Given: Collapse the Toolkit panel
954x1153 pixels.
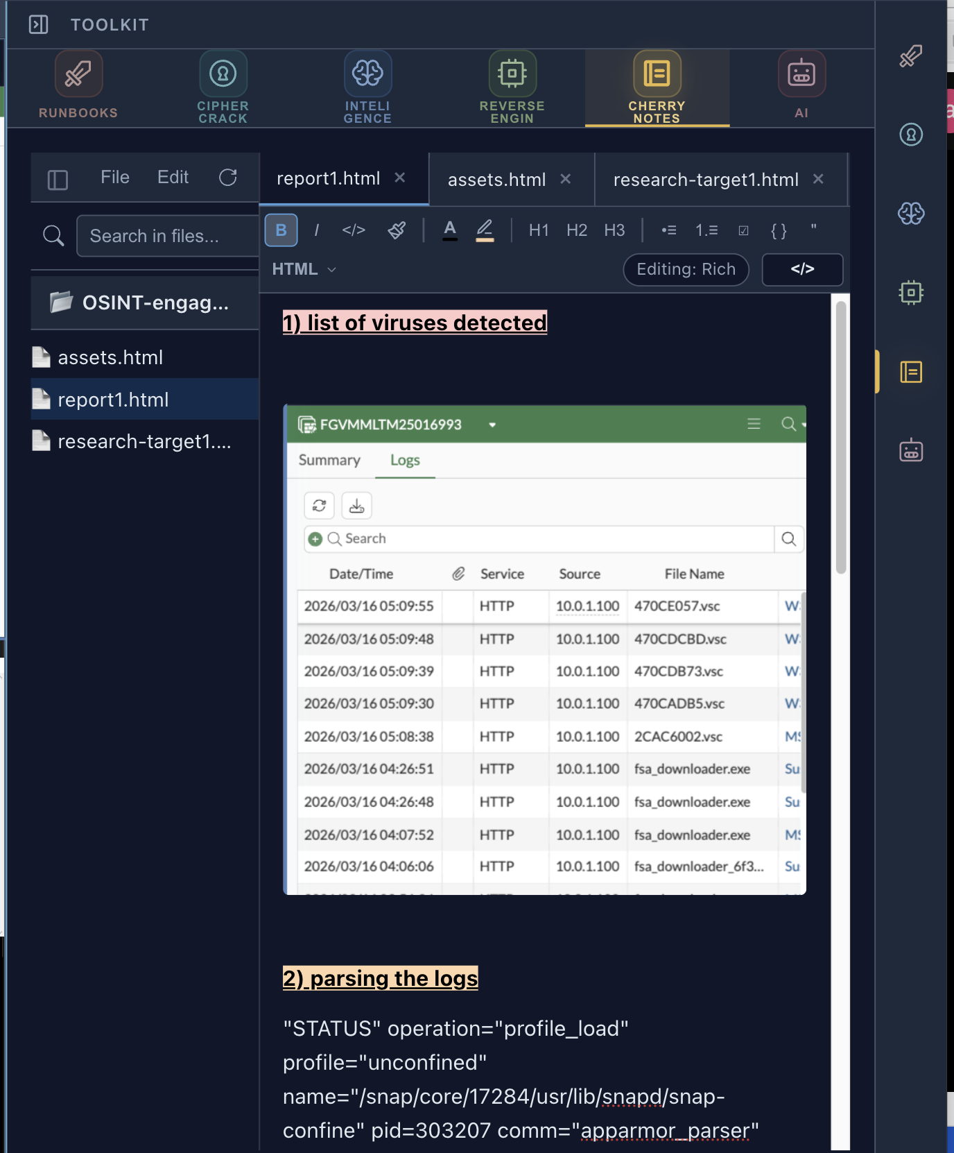Looking at the screenshot, I should [38, 25].
